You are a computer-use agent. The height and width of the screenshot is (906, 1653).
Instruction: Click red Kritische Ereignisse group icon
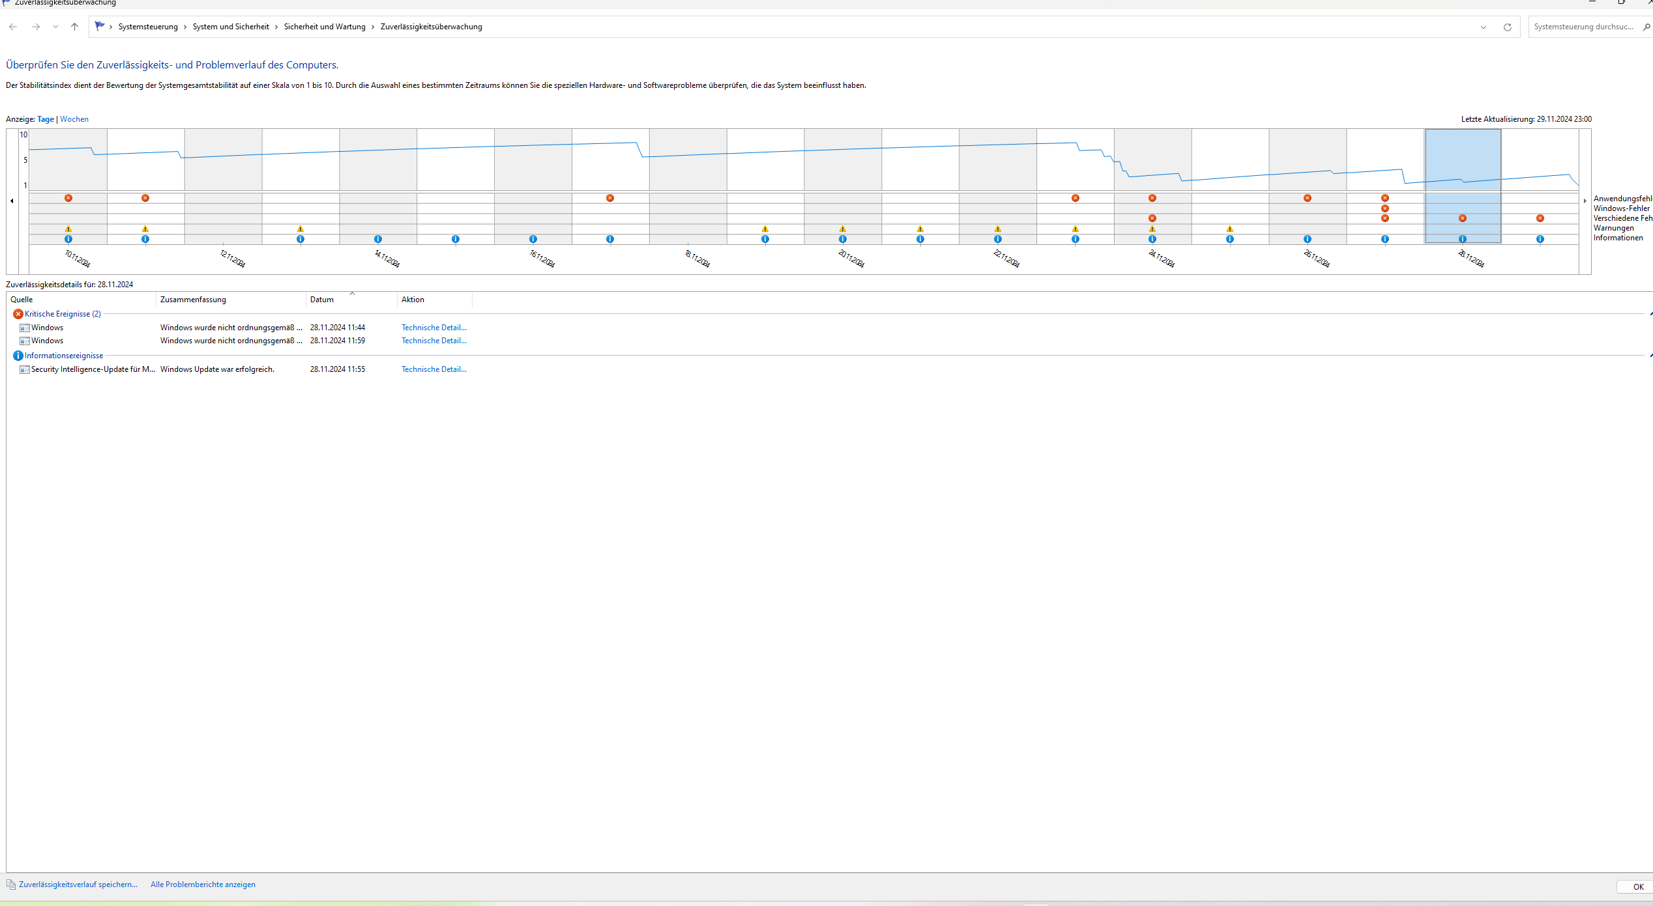pyautogui.click(x=18, y=314)
